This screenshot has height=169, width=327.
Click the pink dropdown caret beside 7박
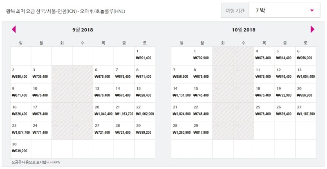(312, 10)
